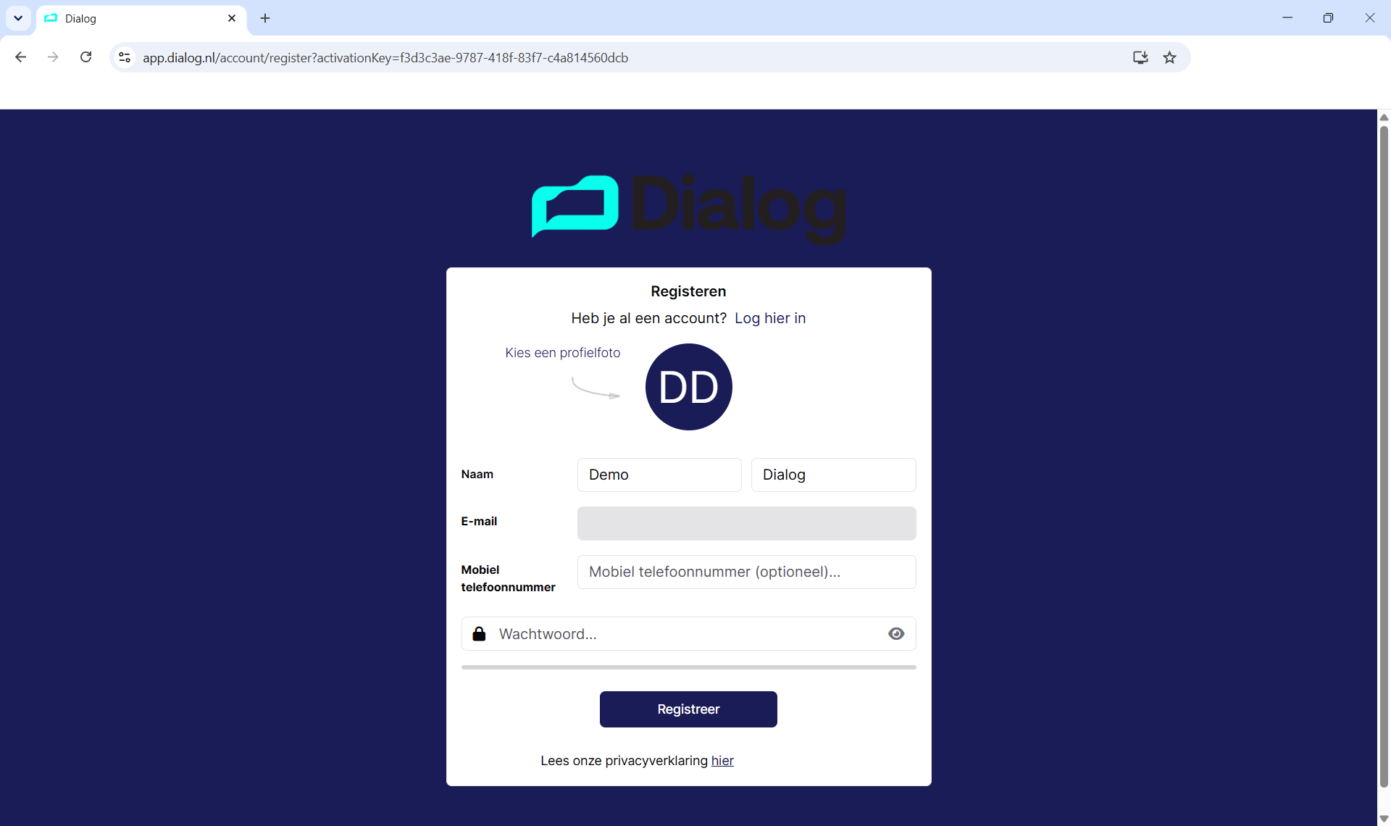The width and height of the screenshot is (1391, 826).
Task: Follow the 'Log hier in' link
Action: [770, 318]
